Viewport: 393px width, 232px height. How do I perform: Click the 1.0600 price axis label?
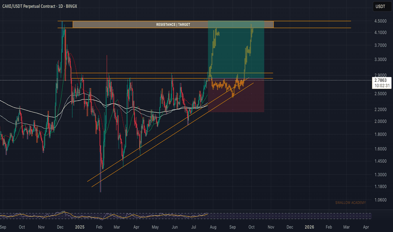coord(380,200)
